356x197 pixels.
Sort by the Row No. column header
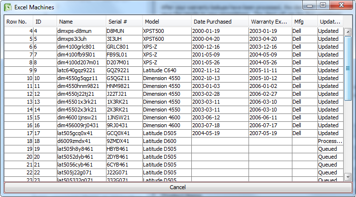click(19, 22)
